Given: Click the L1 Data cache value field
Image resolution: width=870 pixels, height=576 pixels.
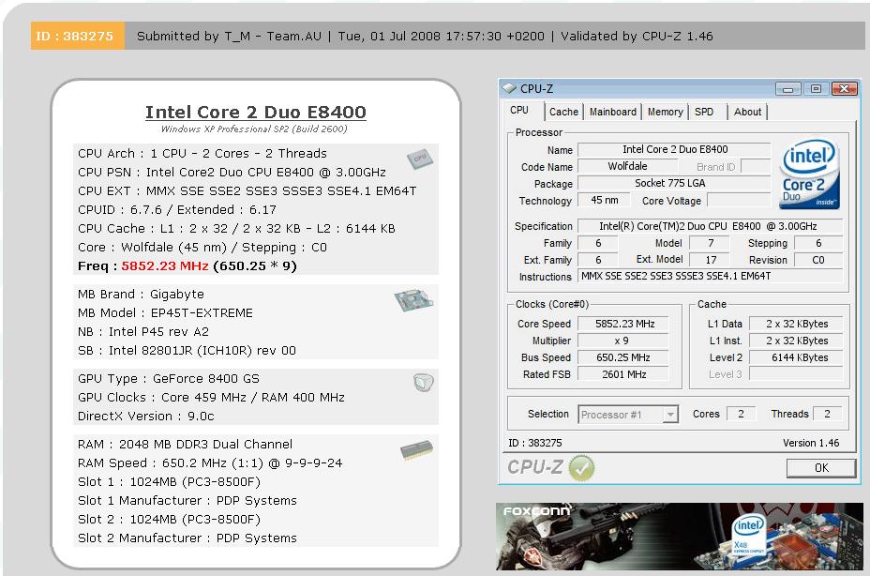Looking at the screenshot, I should (x=796, y=324).
